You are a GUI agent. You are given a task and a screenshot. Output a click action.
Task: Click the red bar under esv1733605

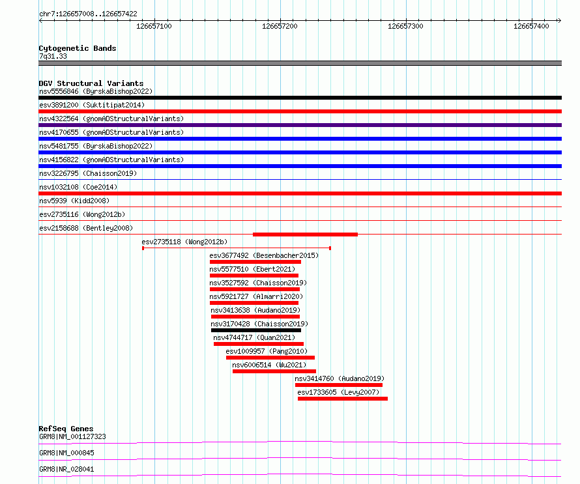(x=343, y=399)
